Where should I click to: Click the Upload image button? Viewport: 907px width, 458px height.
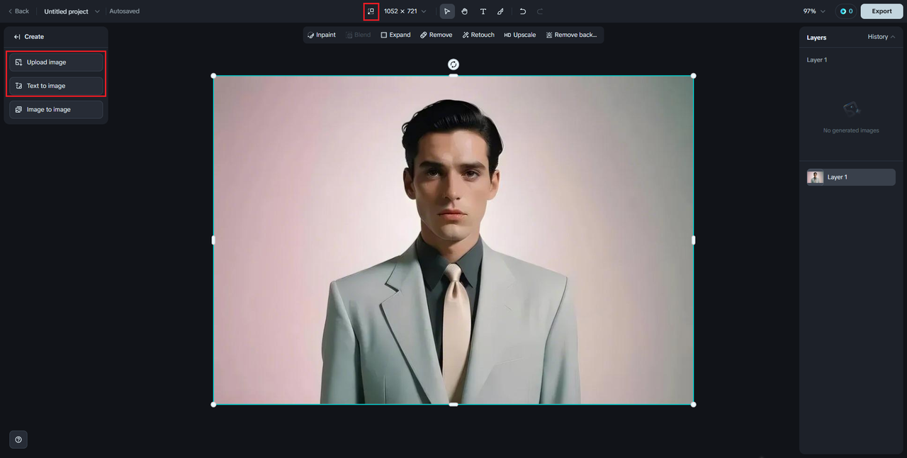pyautogui.click(x=56, y=62)
